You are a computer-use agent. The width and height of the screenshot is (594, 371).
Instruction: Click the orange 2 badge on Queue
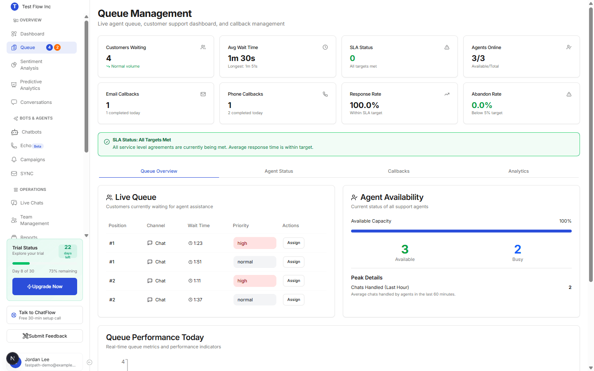click(x=57, y=47)
